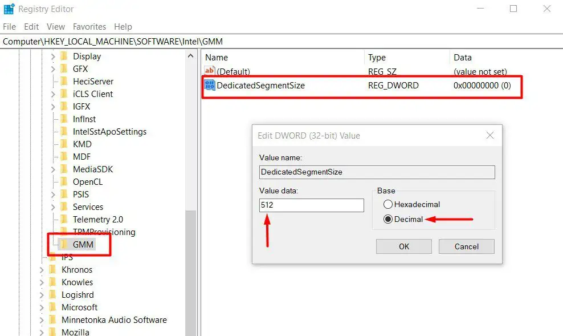Expand the Microsoft key
This screenshot has height=336, width=563.
coord(41,307)
